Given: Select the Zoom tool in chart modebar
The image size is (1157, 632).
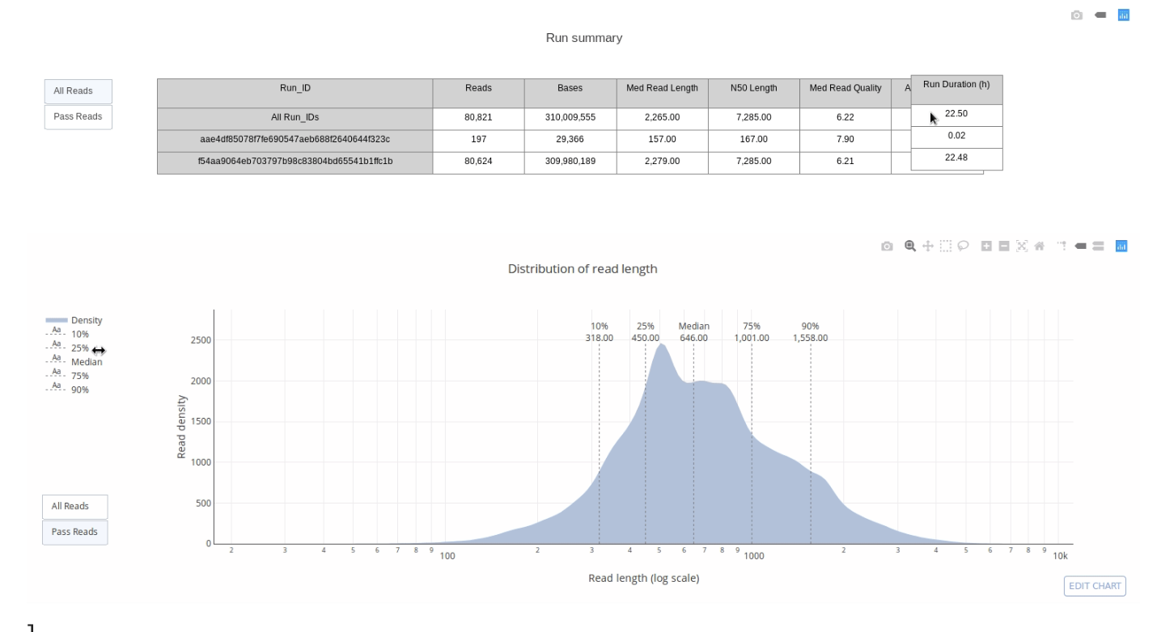Looking at the screenshot, I should (x=909, y=246).
